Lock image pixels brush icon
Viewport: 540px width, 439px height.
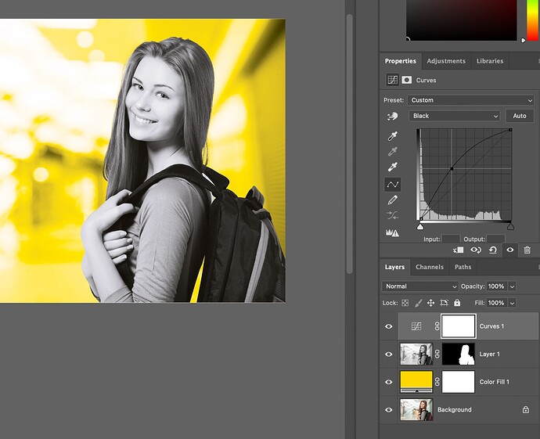tap(418, 303)
